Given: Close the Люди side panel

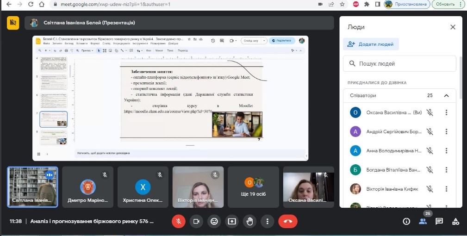Looking at the screenshot, I should [453, 27].
